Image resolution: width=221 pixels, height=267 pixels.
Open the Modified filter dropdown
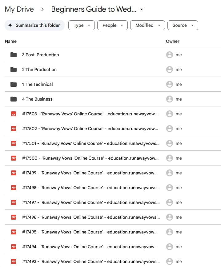pos(147,25)
